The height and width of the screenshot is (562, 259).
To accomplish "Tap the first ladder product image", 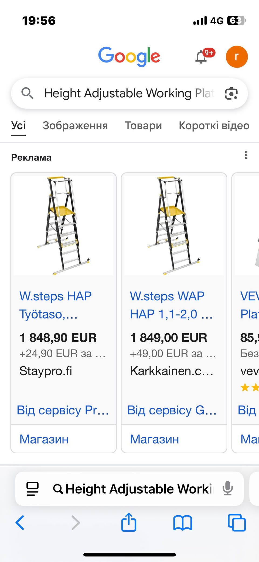I will pos(63,225).
